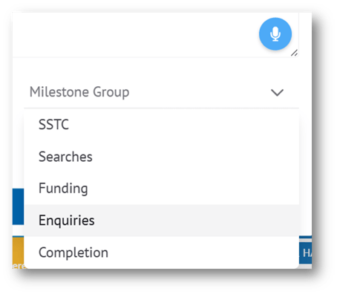Collapse the list using the chevron arrow
Image resolution: width=337 pixels, height=294 pixels.
point(277,93)
